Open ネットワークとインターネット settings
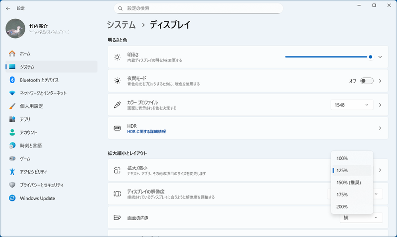This screenshot has height=237, width=397. tap(52, 93)
